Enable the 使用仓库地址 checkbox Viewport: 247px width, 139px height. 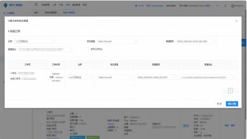coord(88,49)
